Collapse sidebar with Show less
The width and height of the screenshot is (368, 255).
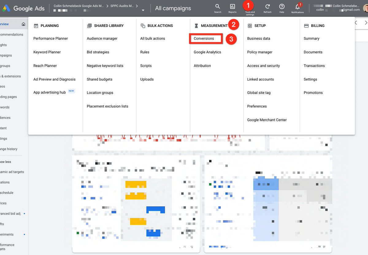[6, 162]
